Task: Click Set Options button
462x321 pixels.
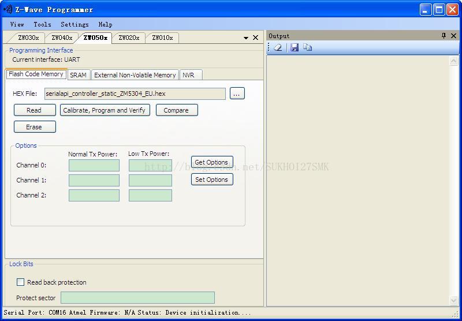Action: click(x=212, y=180)
